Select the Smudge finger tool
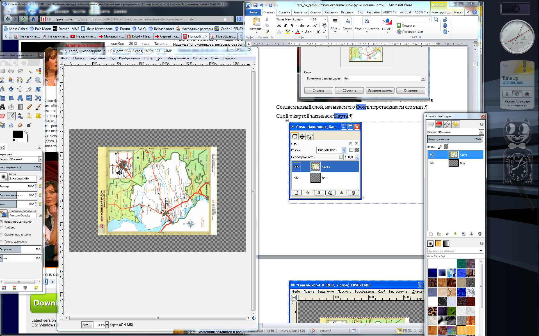This screenshot has width=539, height=336. pos(20,125)
